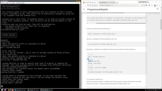This screenshot has width=162, height=91.
Task: Click the highlighted user = www-data line
Action: point(94,61)
